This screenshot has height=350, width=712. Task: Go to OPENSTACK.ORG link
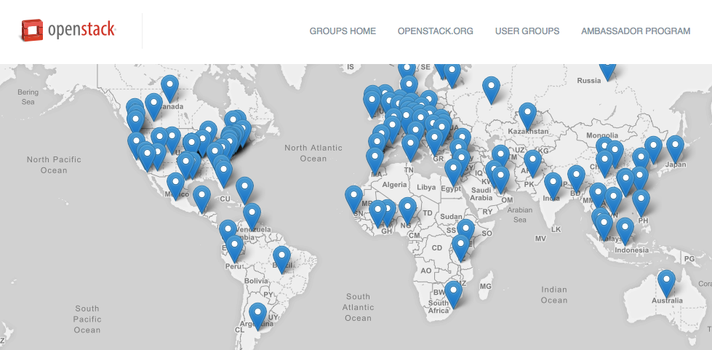click(x=436, y=31)
